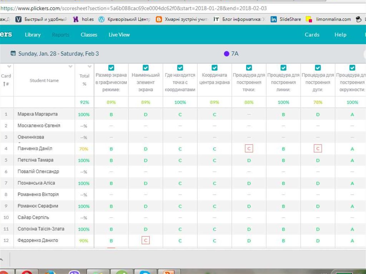Open the Блог інформатика bookmark icon
This screenshot has width=366, height=274.
[216, 19]
